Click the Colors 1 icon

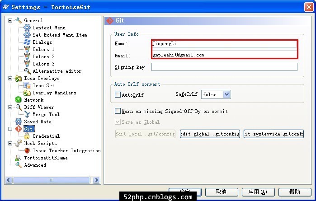tap(27, 49)
